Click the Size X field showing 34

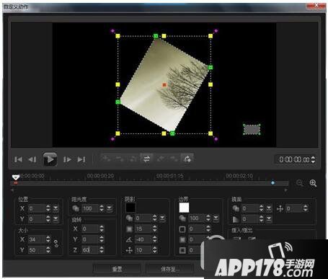pos(37,239)
